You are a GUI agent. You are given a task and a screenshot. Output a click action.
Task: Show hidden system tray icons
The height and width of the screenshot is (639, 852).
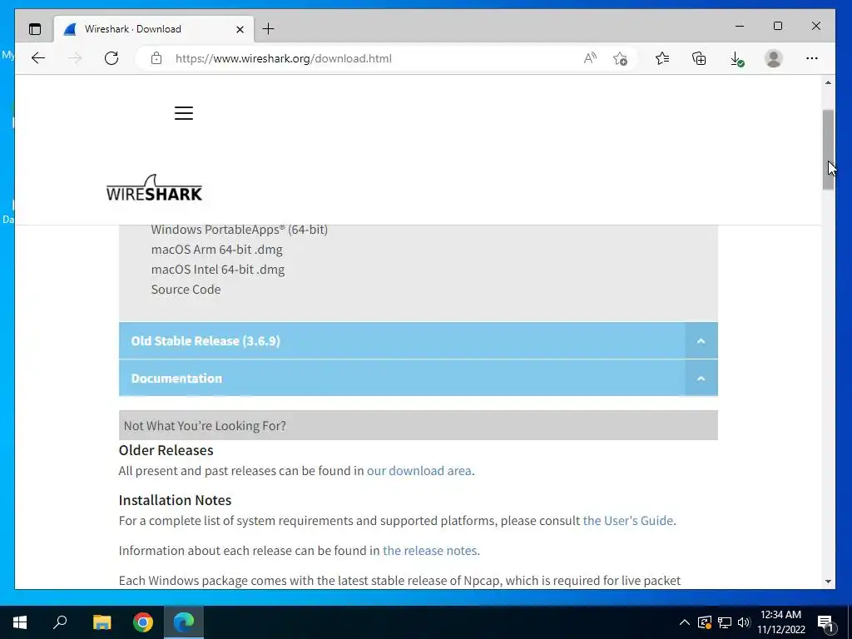685,622
